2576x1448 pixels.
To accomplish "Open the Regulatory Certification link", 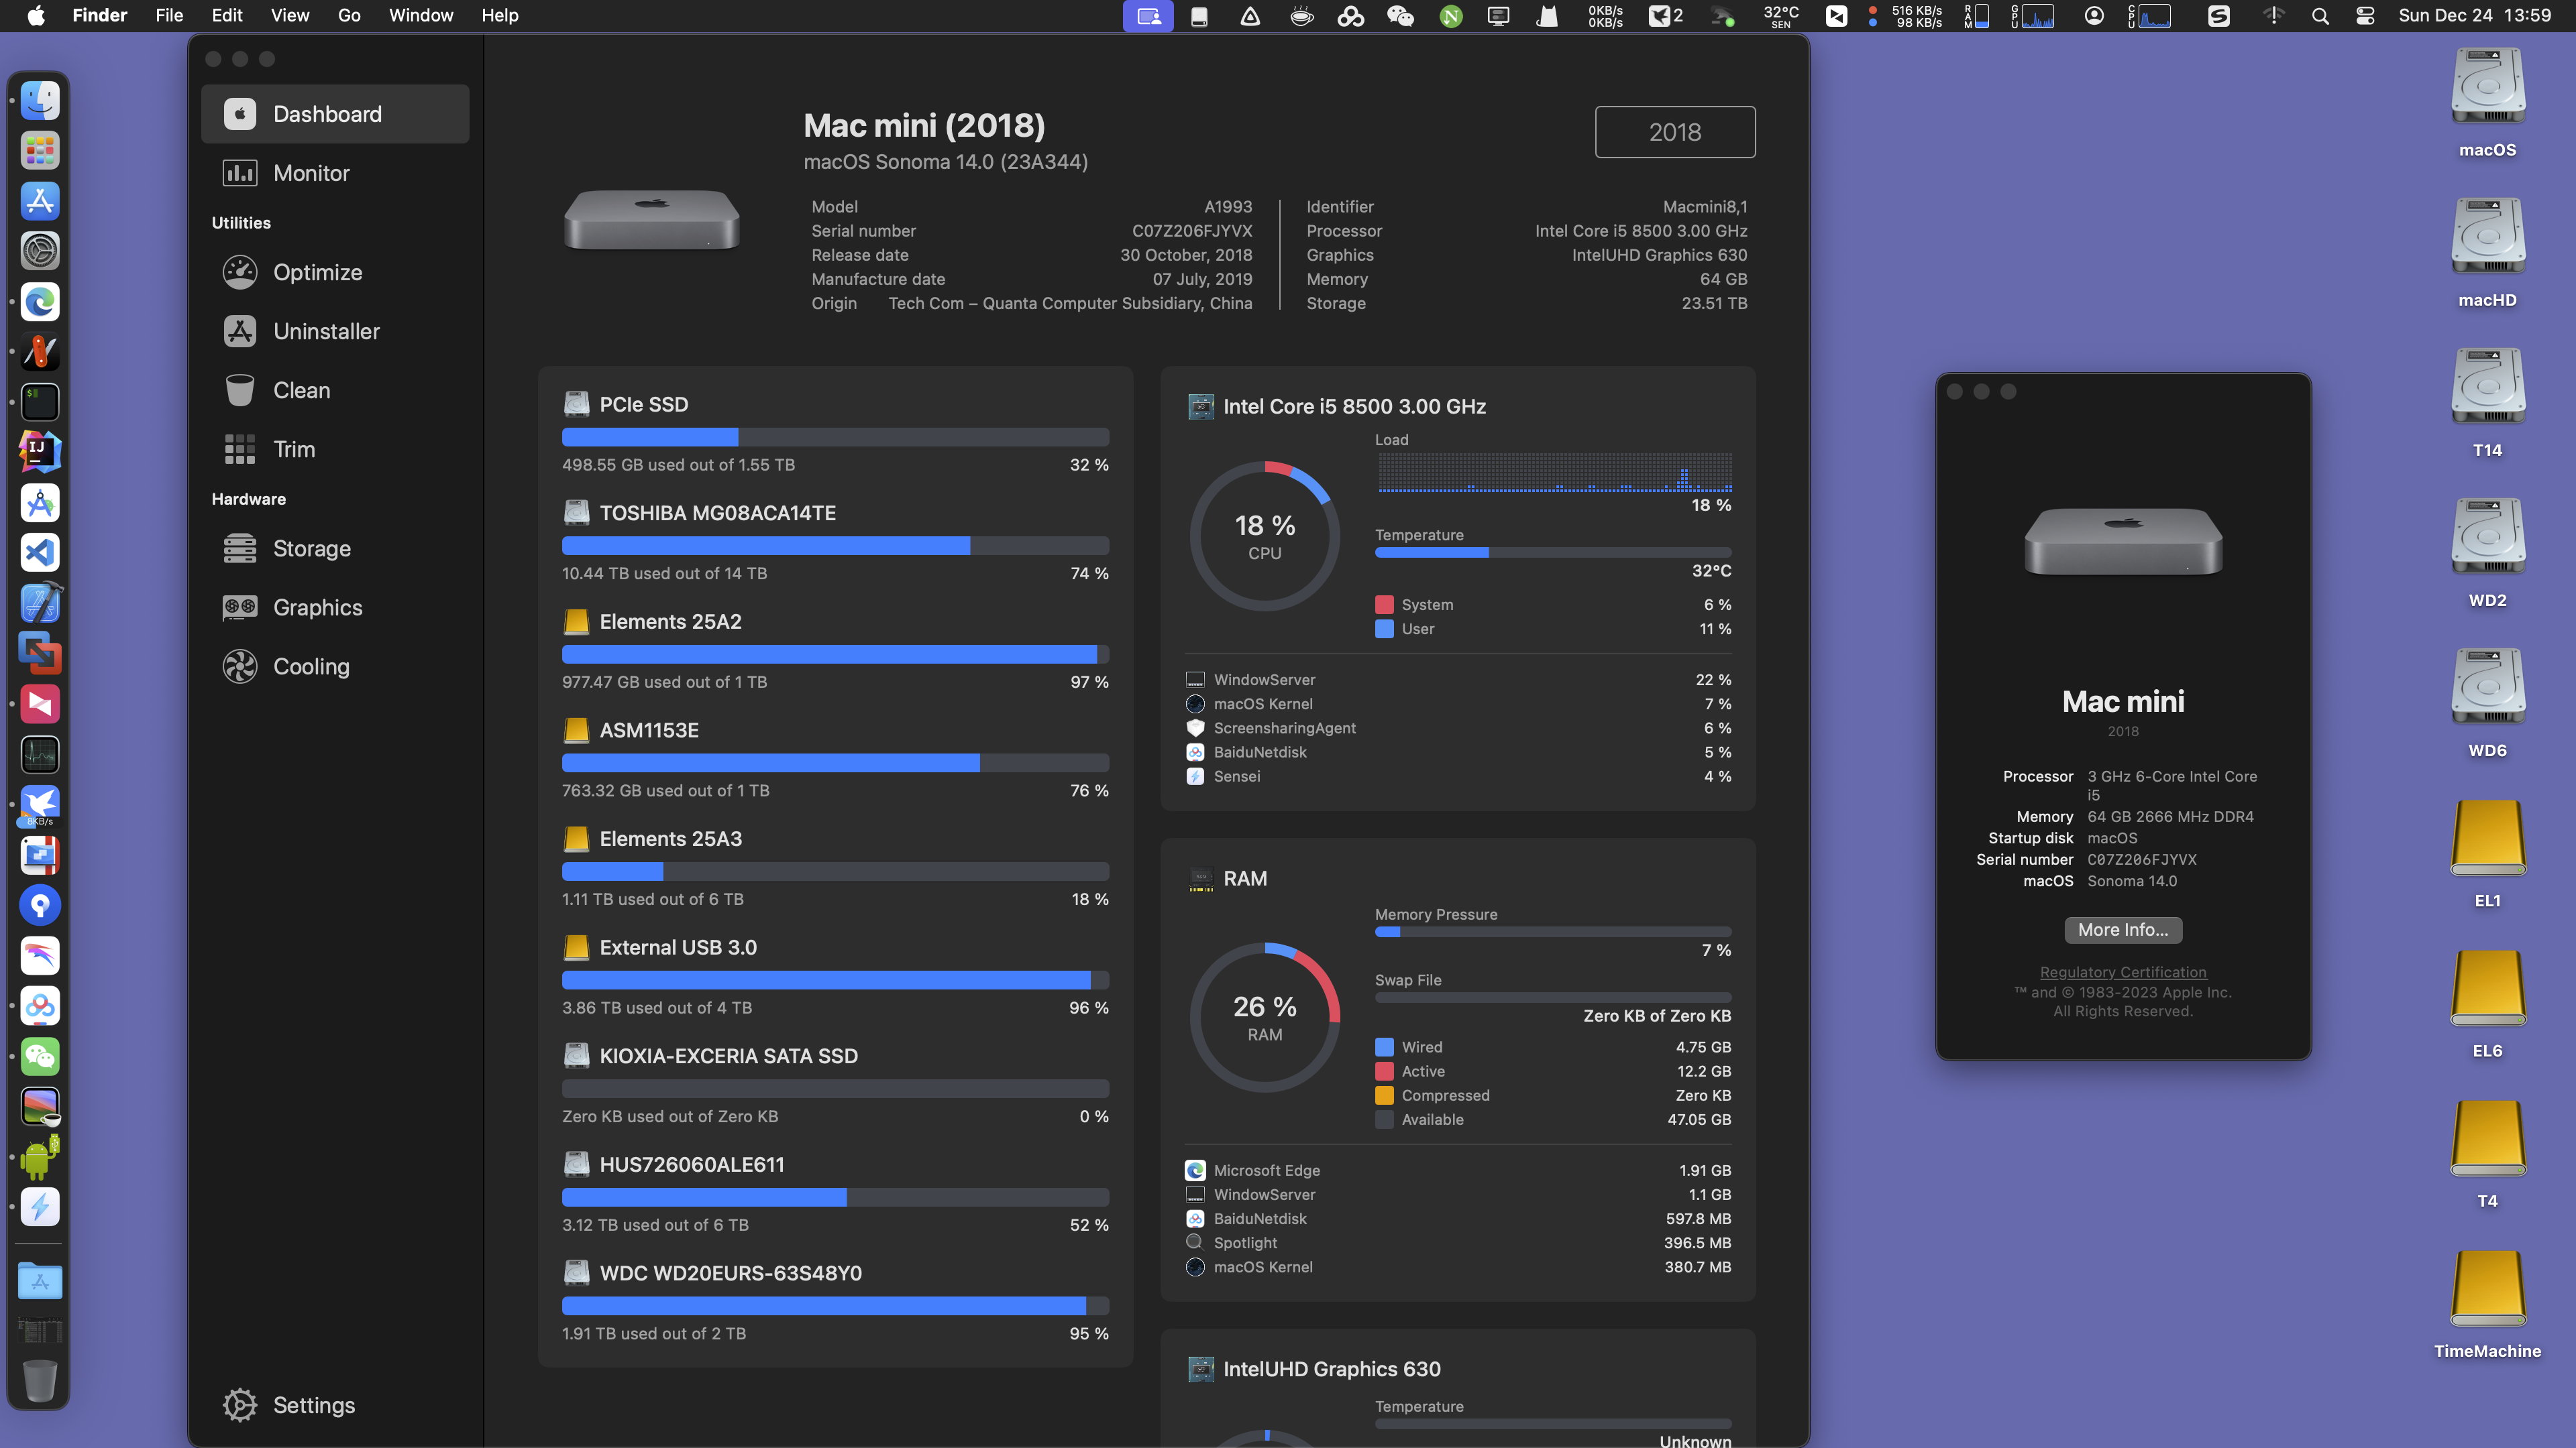I will 2123,971.
